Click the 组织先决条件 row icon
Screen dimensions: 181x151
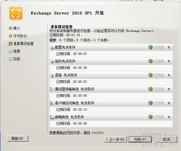point(52,61)
